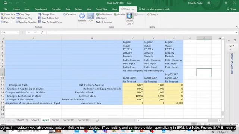Click Save As Smart Form
Viewport: 239px width, 134px height.
pos(50,22)
